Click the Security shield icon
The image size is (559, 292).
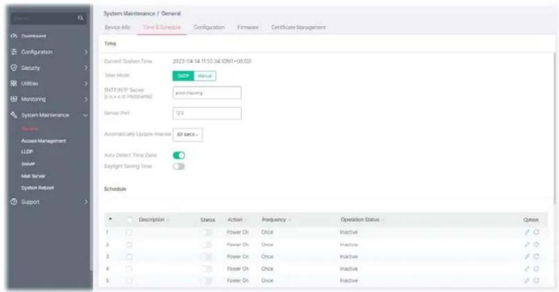pyautogui.click(x=14, y=68)
